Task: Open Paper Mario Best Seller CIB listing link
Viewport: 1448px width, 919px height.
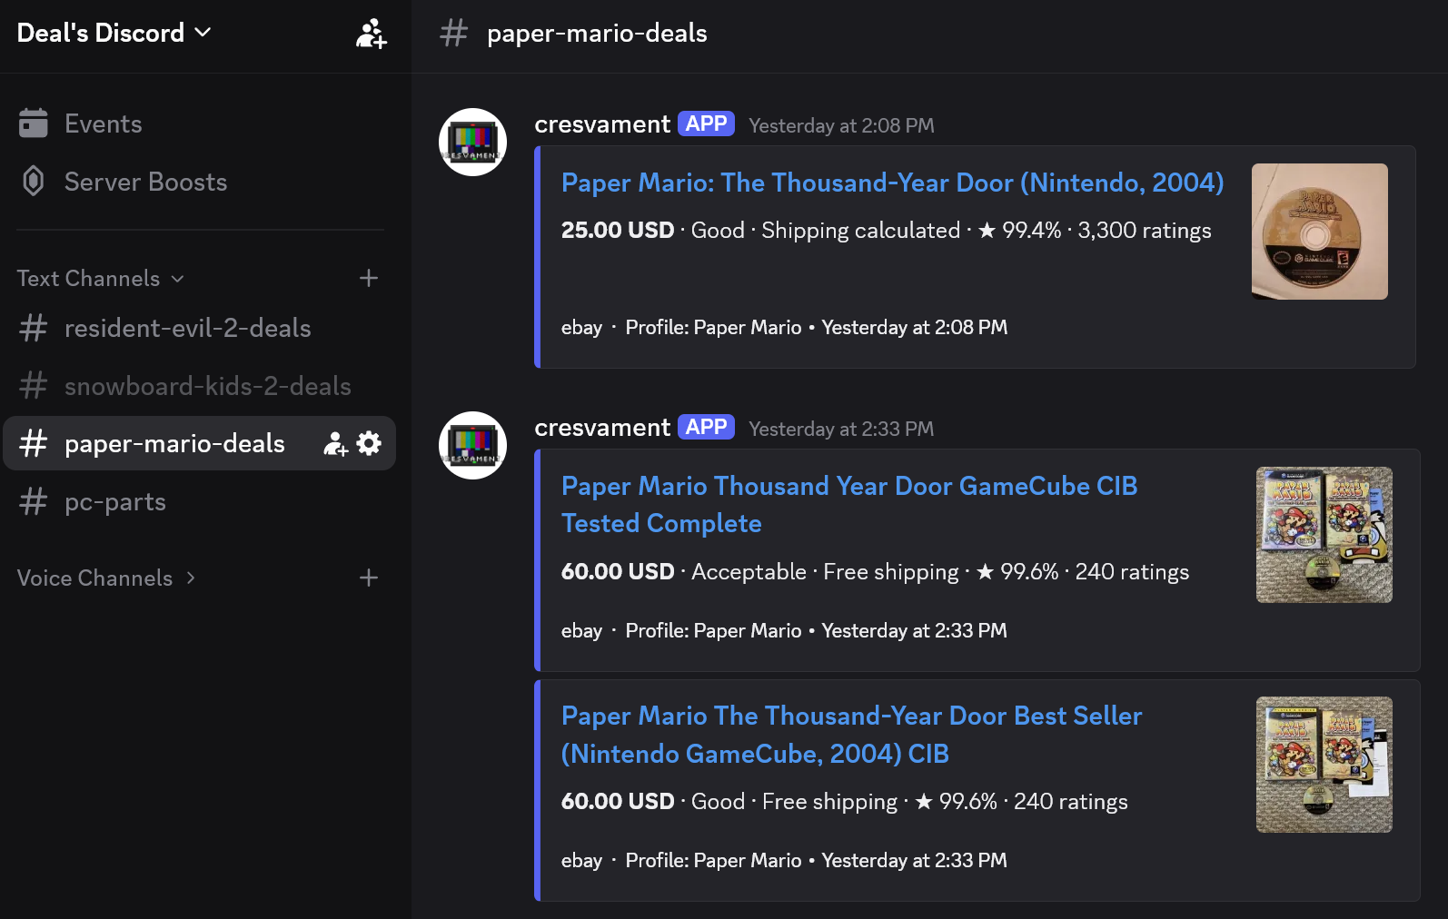Action: pos(851,735)
